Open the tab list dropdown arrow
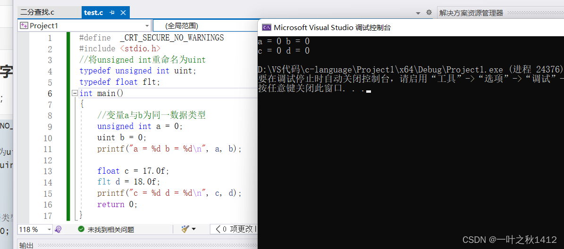This screenshot has height=249, width=564. click(418, 13)
